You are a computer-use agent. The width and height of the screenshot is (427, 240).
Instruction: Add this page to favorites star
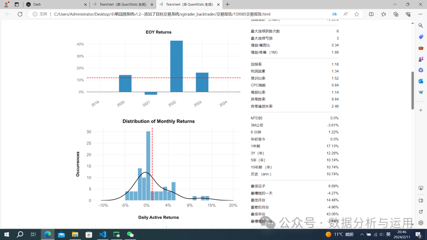357,14
